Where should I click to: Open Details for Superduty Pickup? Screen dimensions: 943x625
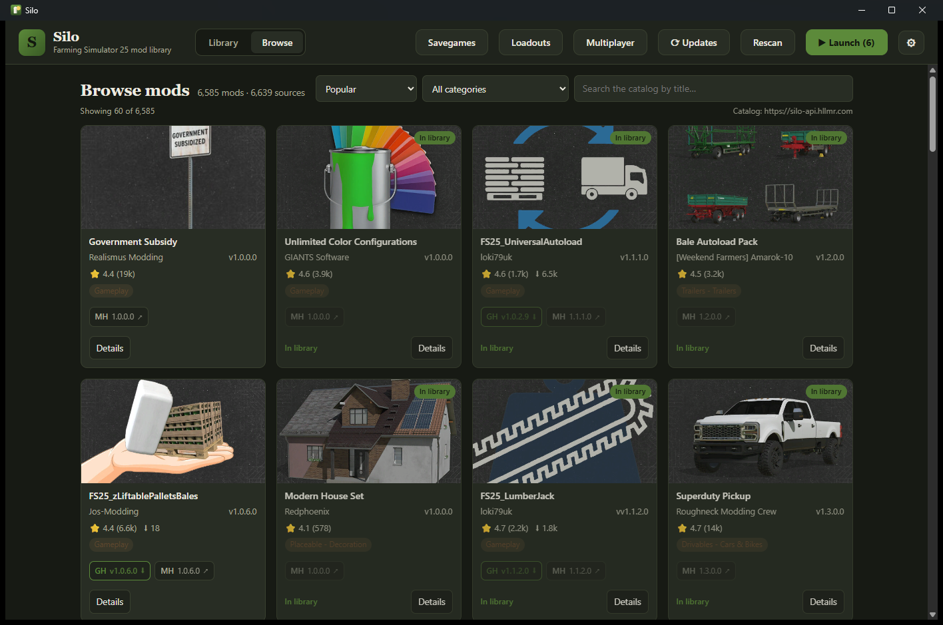823,602
